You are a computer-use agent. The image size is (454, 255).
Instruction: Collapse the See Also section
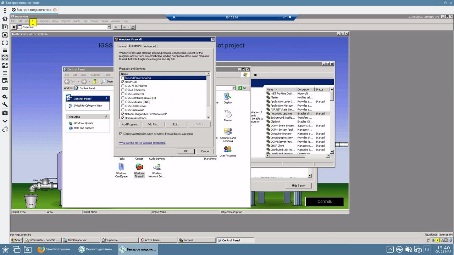click(x=106, y=117)
